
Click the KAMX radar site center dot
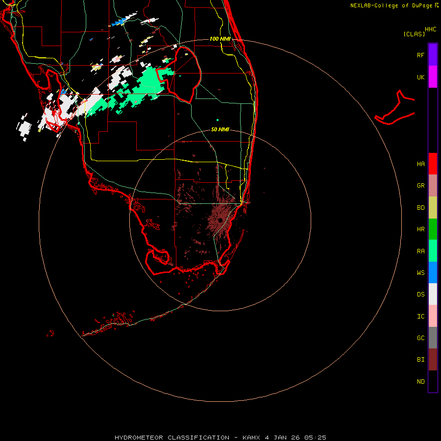(x=220, y=220)
